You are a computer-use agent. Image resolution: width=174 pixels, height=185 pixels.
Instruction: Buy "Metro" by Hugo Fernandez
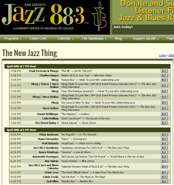point(164,139)
